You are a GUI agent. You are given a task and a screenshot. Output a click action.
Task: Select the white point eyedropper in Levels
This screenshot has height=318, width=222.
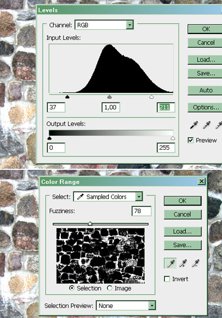[x=219, y=125]
